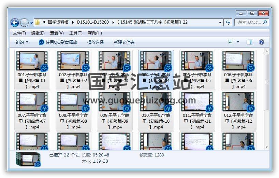Click the search box 搜索 D151...
This screenshot has width=279, height=178.
point(249,23)
